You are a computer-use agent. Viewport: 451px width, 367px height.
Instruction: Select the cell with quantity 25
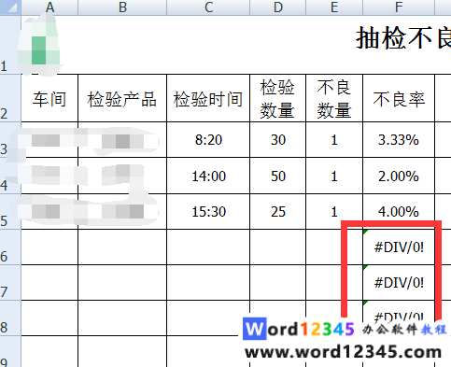(x=278, y=211)
